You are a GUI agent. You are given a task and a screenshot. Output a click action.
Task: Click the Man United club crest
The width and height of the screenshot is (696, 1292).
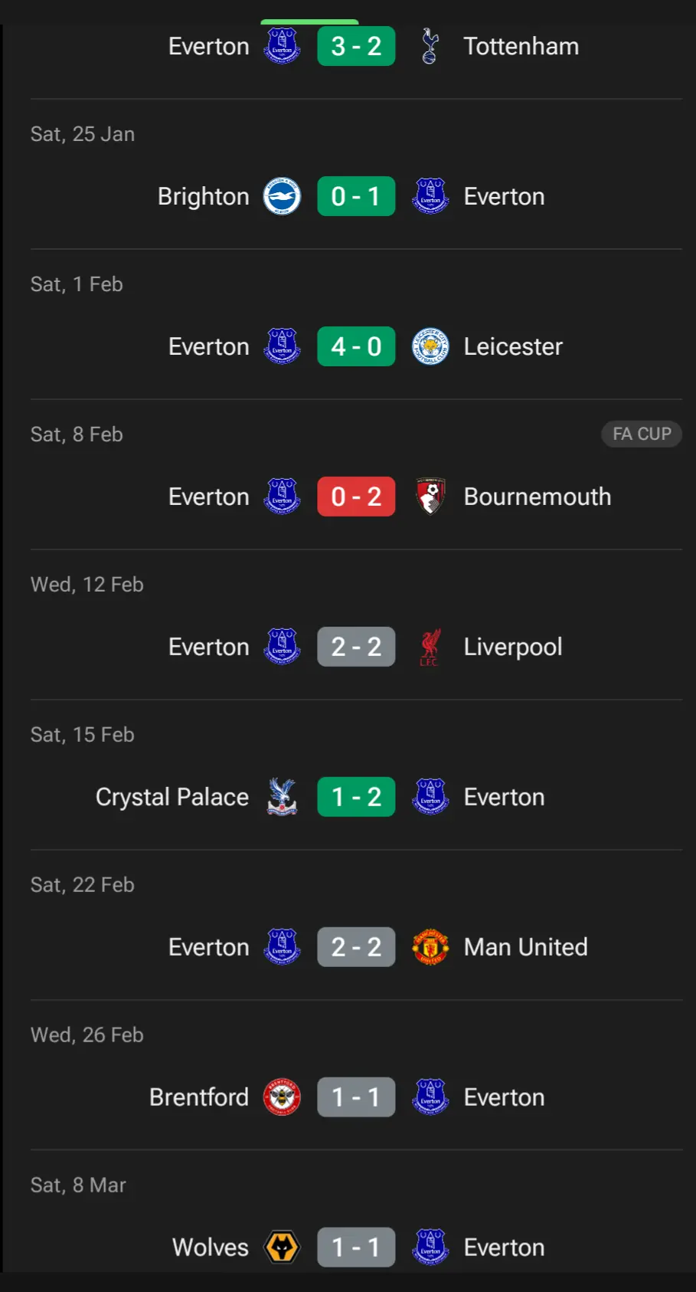tap(430, 947)
